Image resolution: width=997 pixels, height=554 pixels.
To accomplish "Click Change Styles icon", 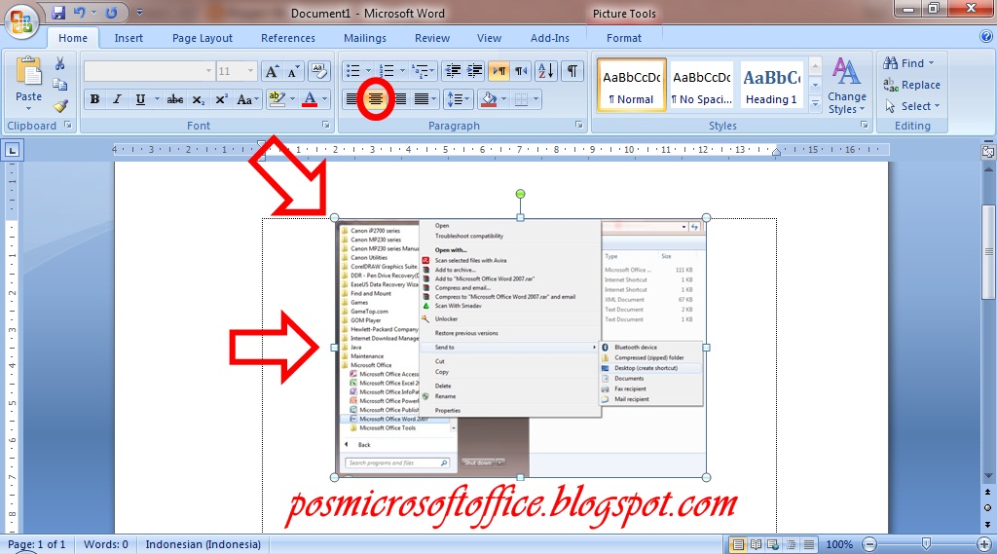I will 847,86.
